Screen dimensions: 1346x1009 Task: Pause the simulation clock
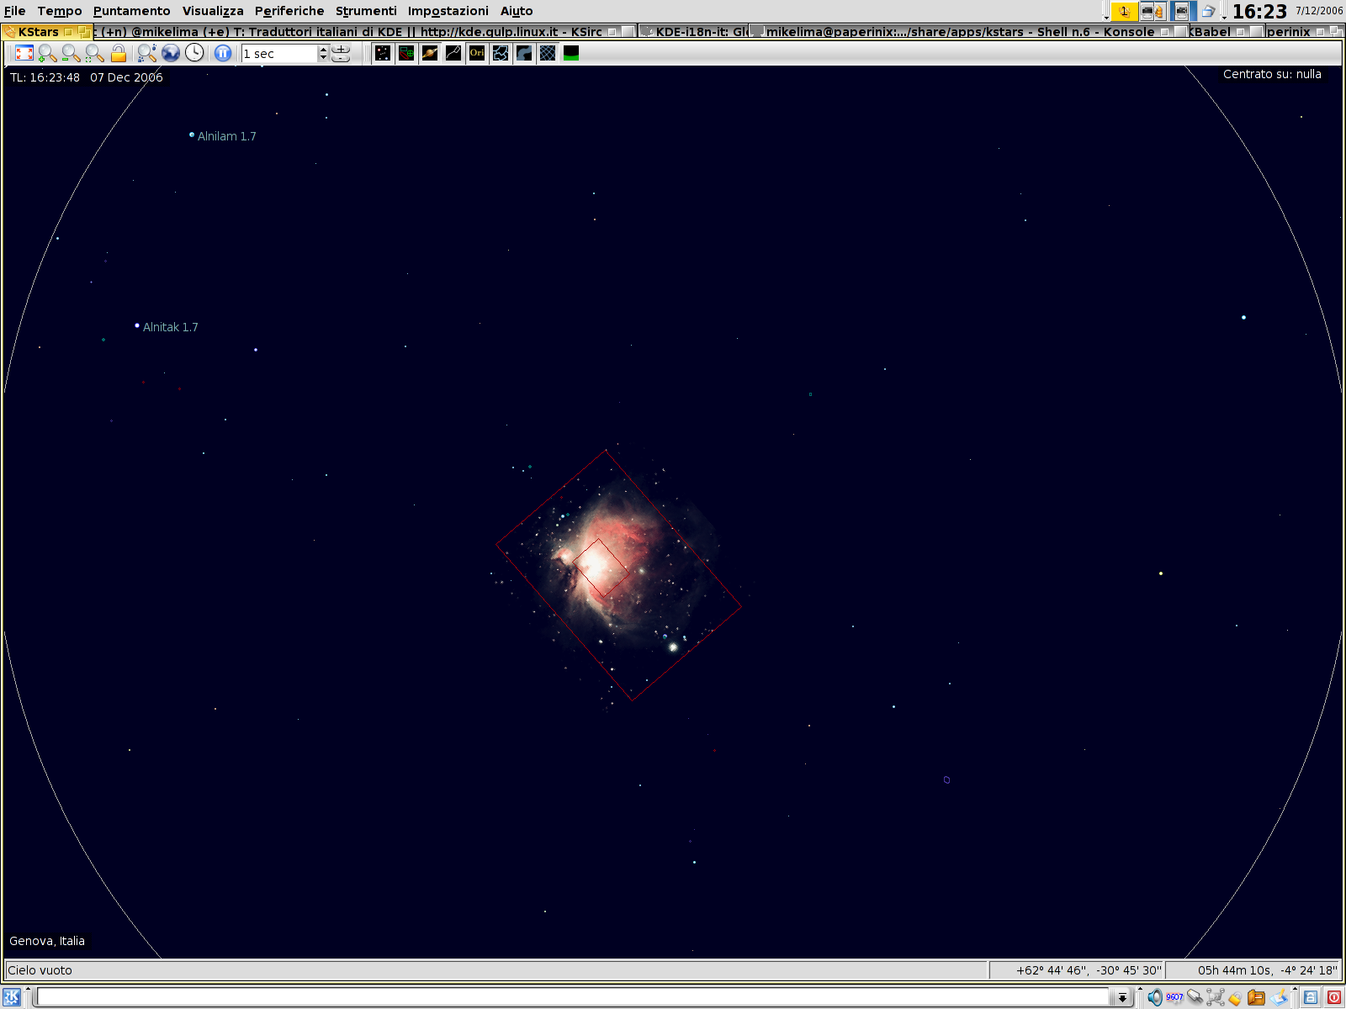click(223, 53)
